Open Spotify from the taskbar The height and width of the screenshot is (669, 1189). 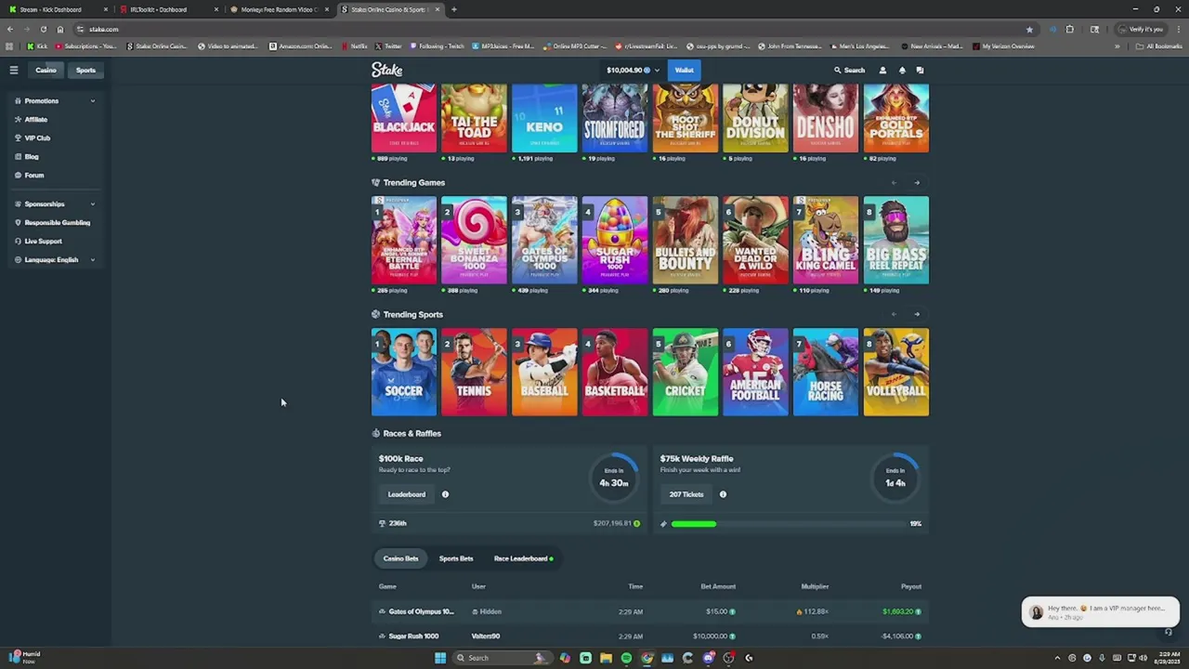[626, 658]
